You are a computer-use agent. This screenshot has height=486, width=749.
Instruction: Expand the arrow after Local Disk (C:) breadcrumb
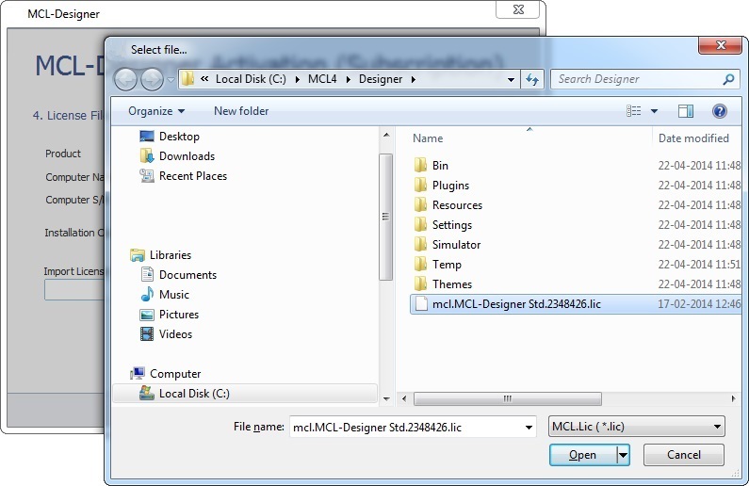[298, 79]
